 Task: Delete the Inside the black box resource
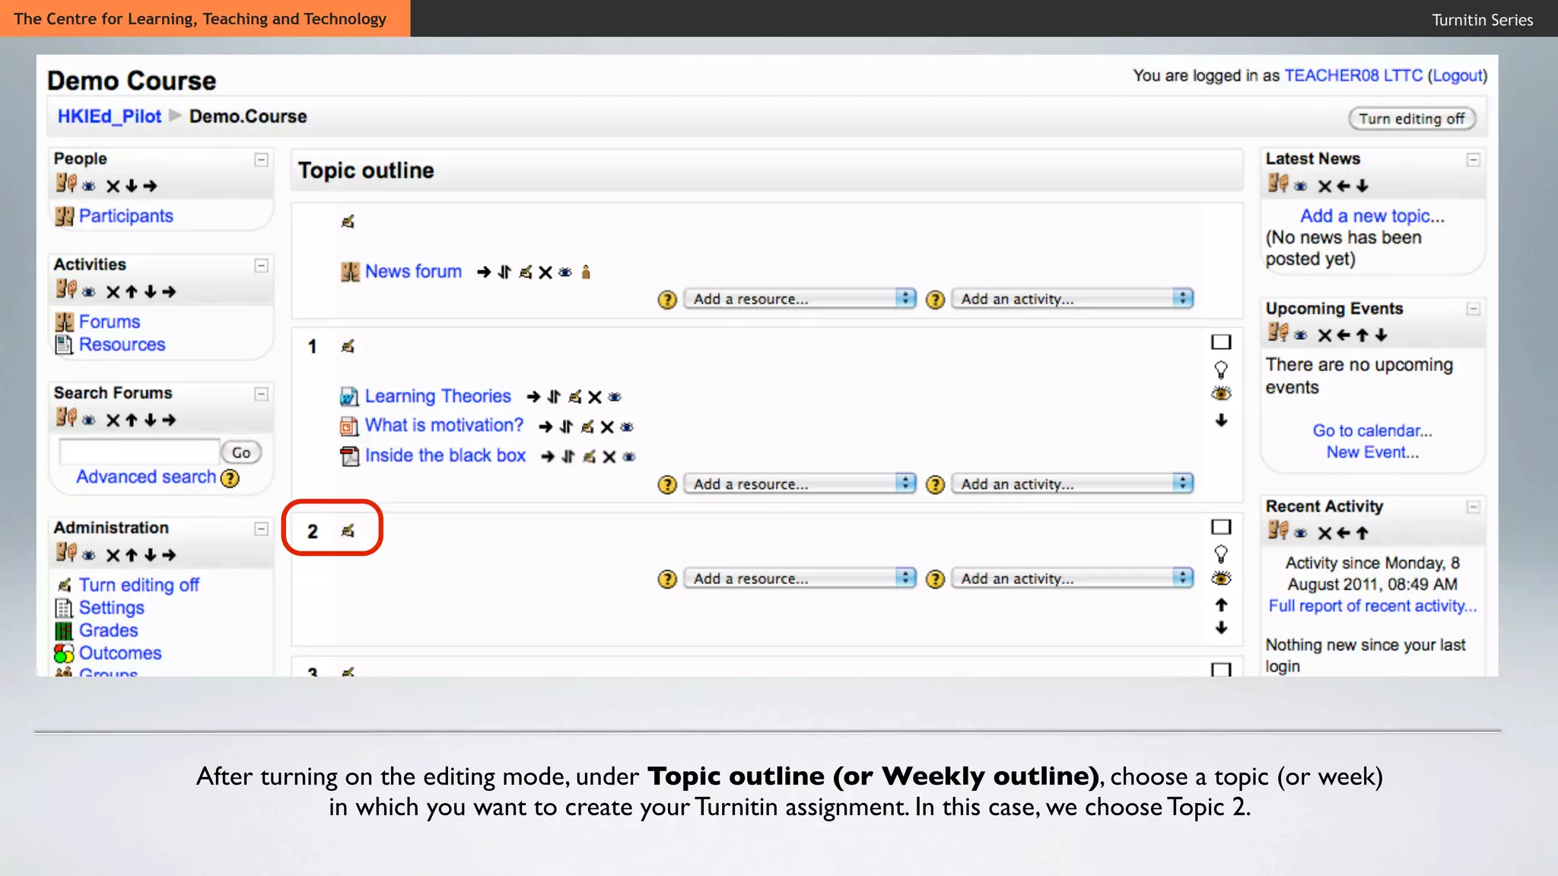[x=609, y=457]
